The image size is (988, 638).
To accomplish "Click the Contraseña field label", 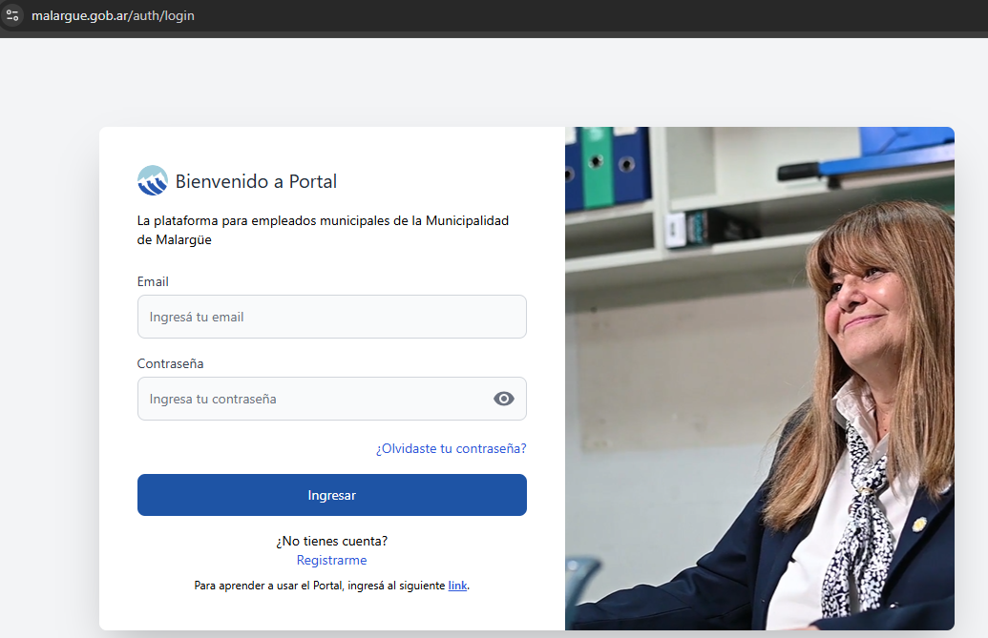I will pos(170,363).
